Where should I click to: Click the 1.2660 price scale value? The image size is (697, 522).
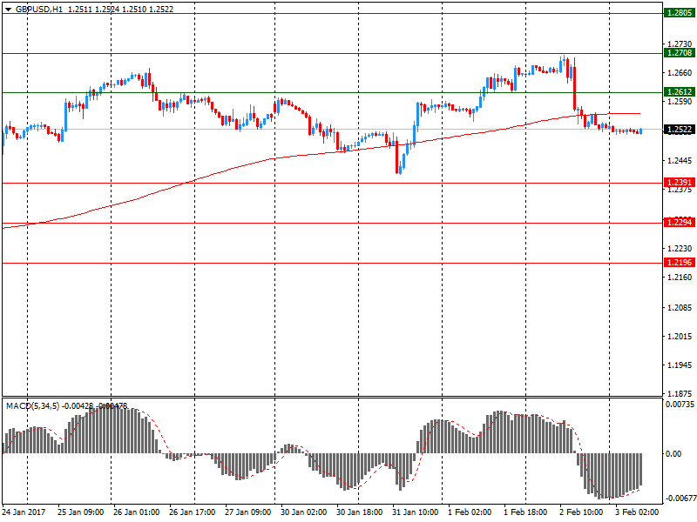pyautogui.click(x=680, y=73)
